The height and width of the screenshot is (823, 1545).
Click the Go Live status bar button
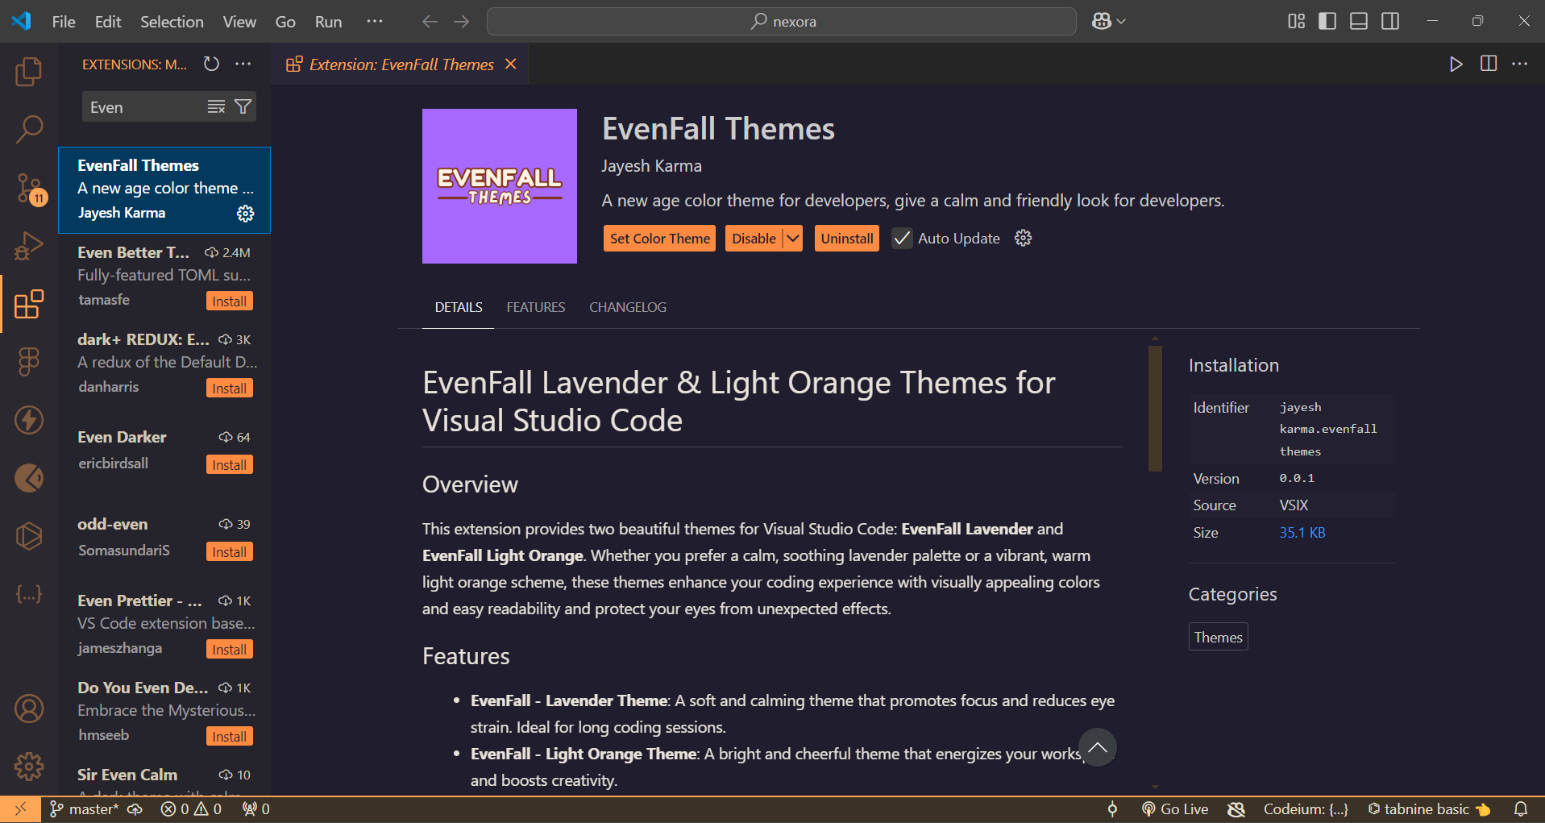click(1175, 809)
